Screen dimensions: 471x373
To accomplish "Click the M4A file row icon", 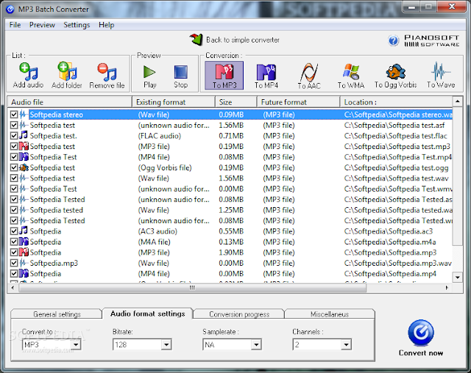I will tap(24, 242).
